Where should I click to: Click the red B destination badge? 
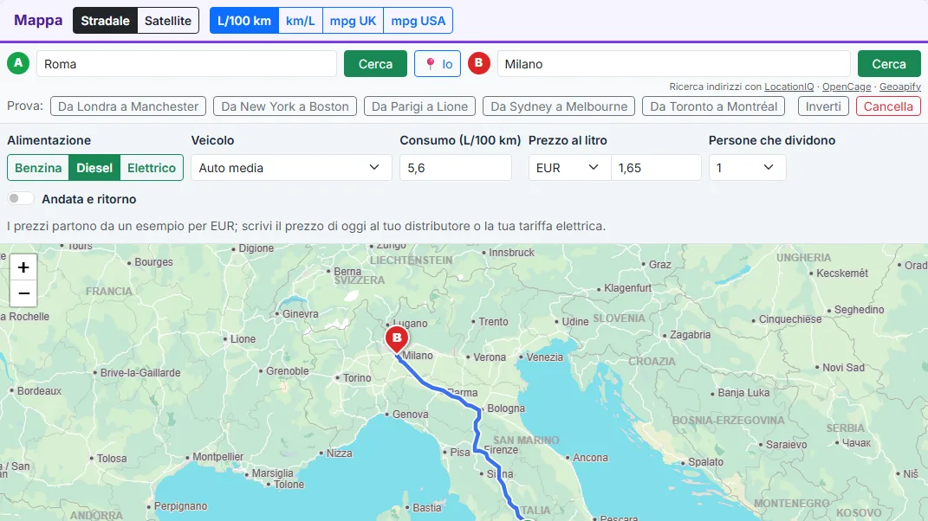click(479, 63)
